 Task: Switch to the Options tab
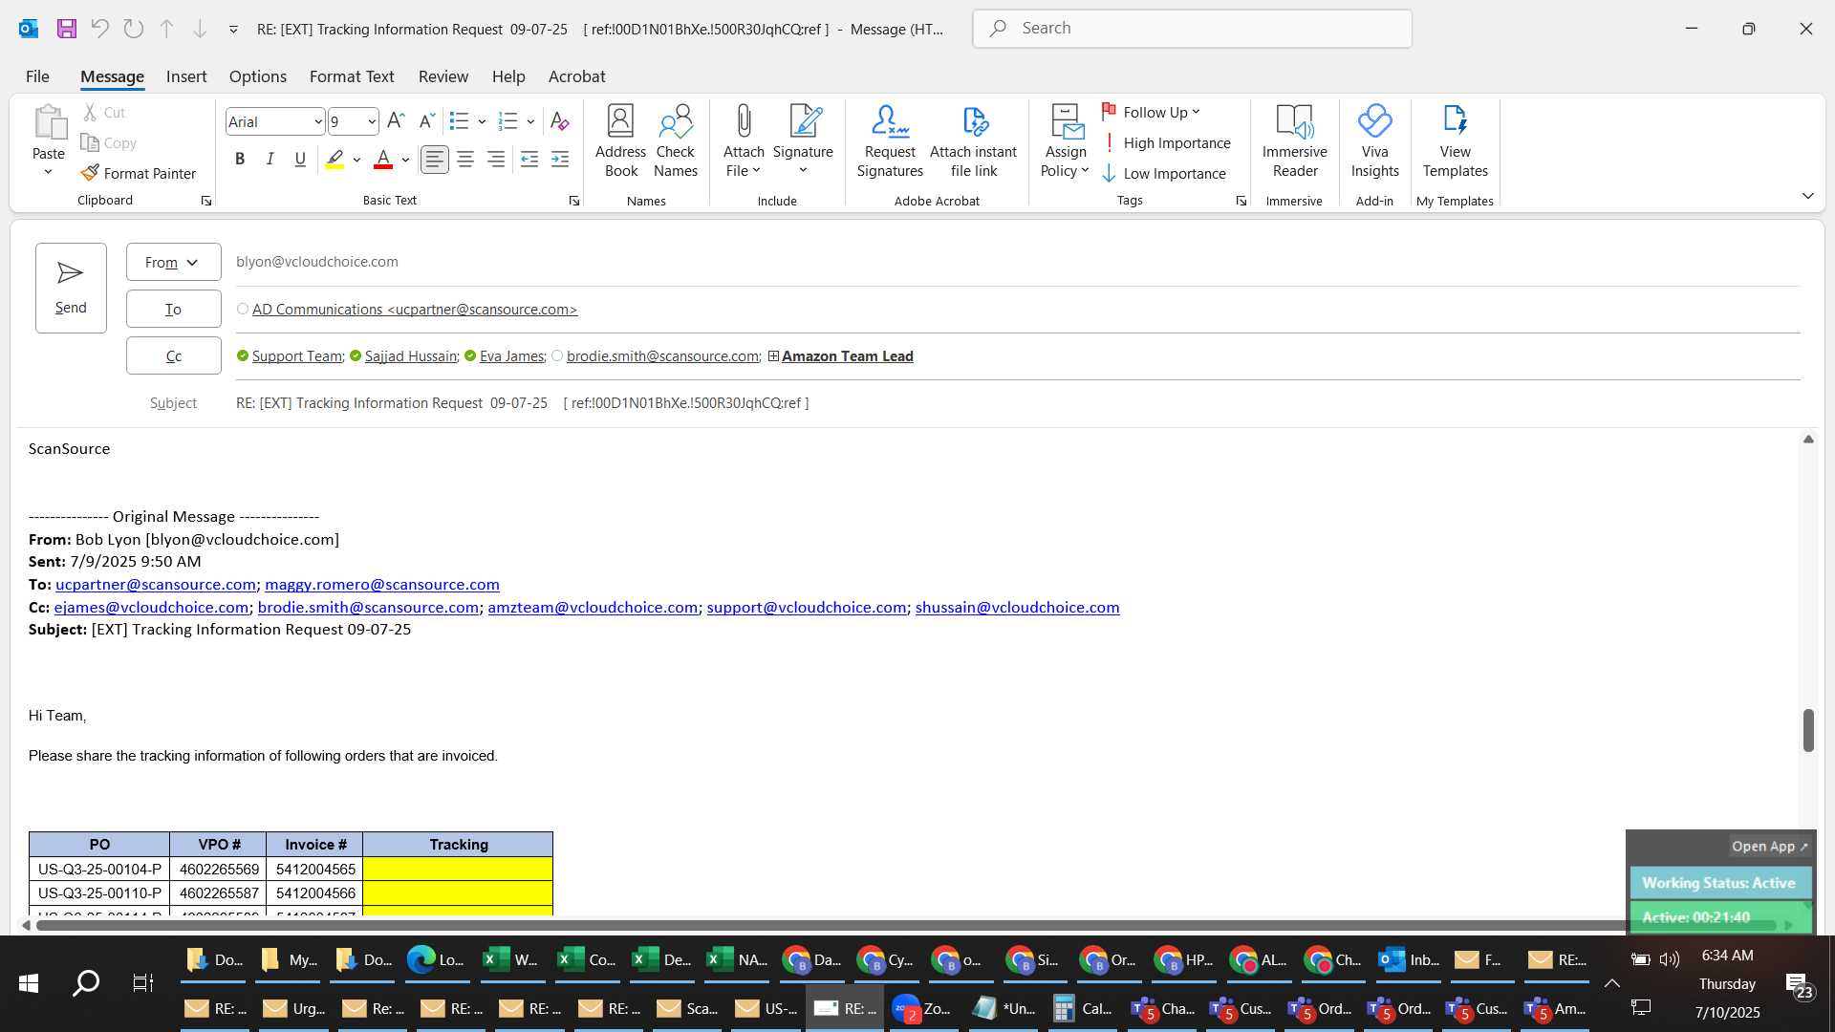[x=257, y=76]
